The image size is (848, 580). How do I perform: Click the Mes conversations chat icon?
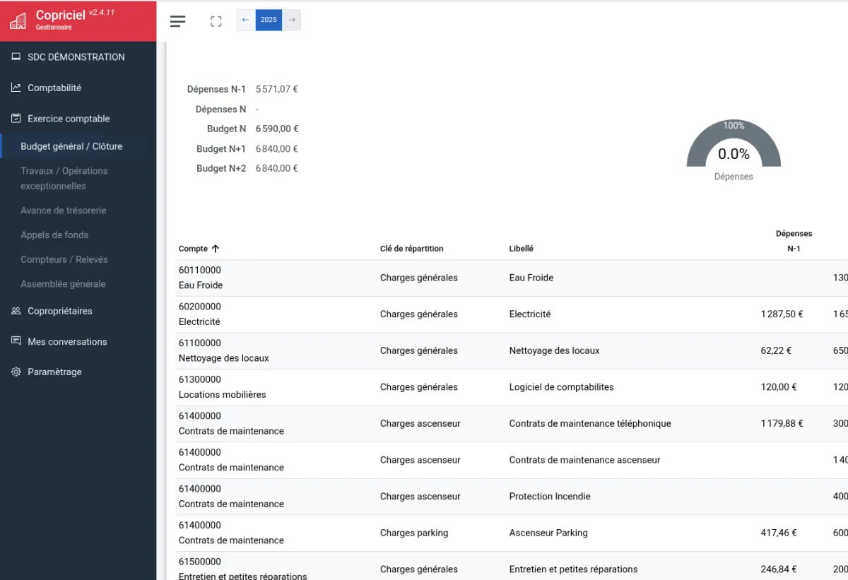tap(16, 341)
